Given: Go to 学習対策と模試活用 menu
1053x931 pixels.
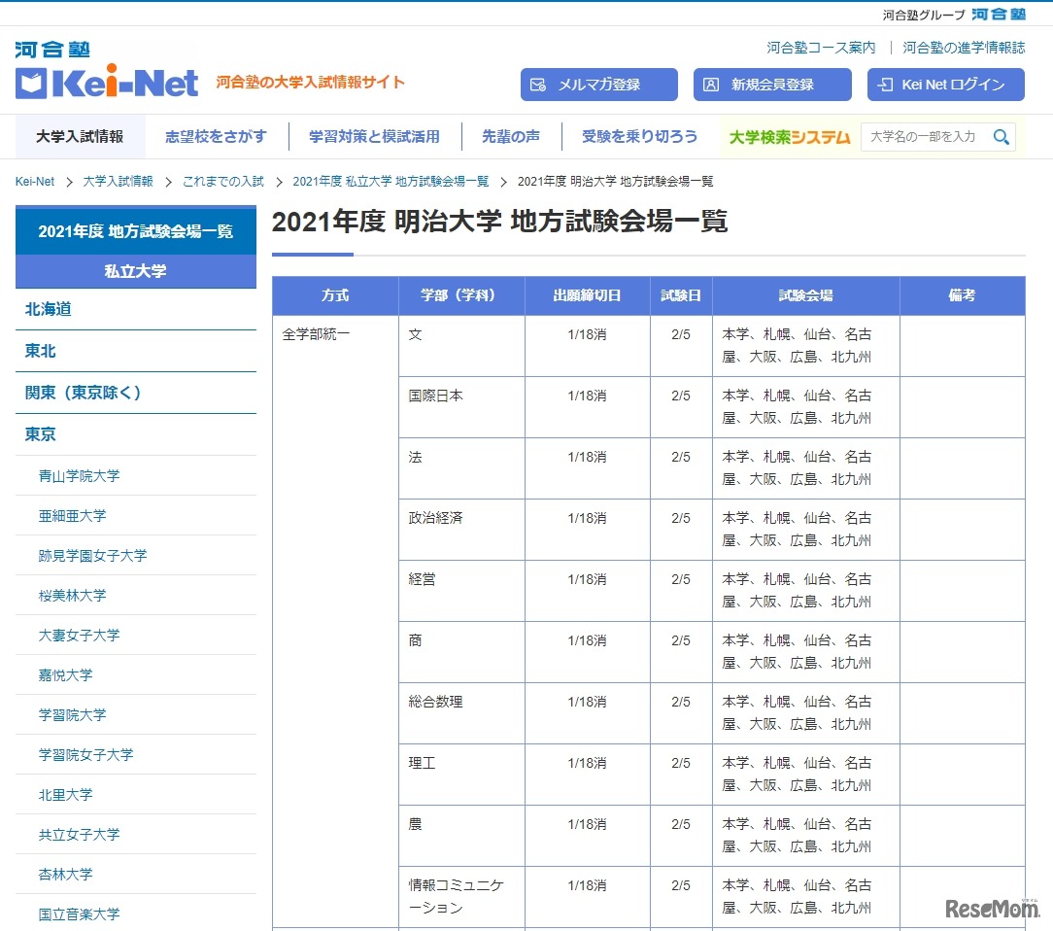Looking at the screenshot, I should coord(374,137).
